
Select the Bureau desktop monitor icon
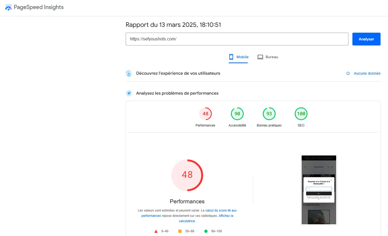[x=260, y=57]
